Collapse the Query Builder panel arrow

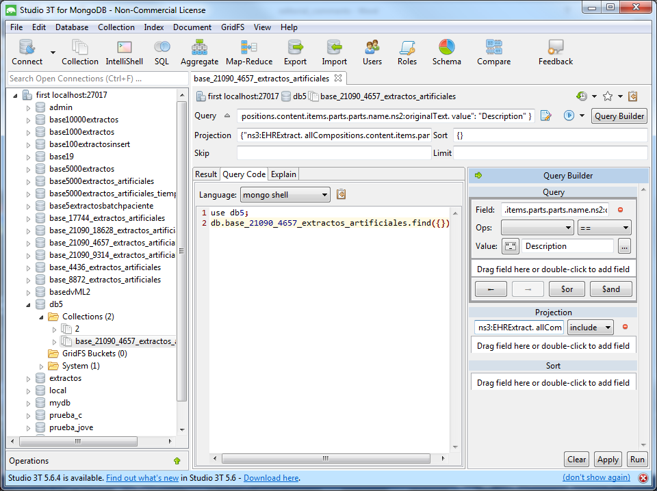478,176
